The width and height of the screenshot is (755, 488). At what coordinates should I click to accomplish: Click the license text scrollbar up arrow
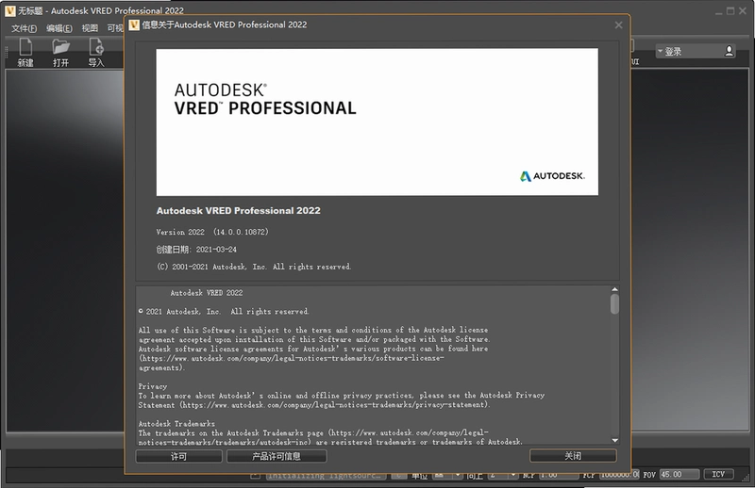click(615, 289)
